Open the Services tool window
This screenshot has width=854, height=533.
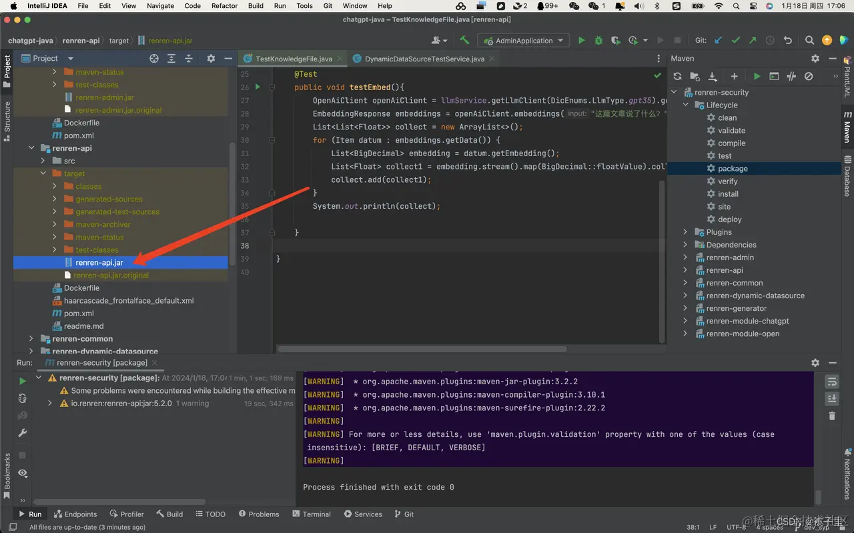pos(363,514)
